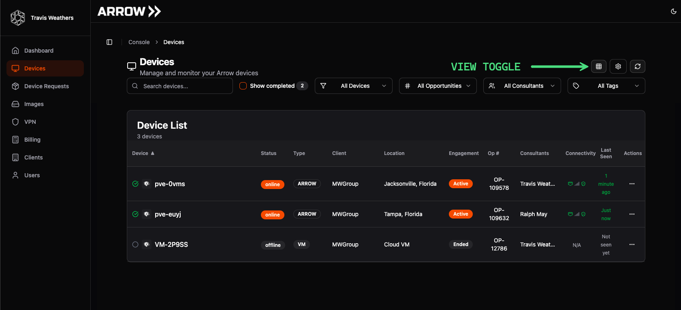Focus the Search devices input field
Screen dimensions: 681x310
[x=180, y=86]
